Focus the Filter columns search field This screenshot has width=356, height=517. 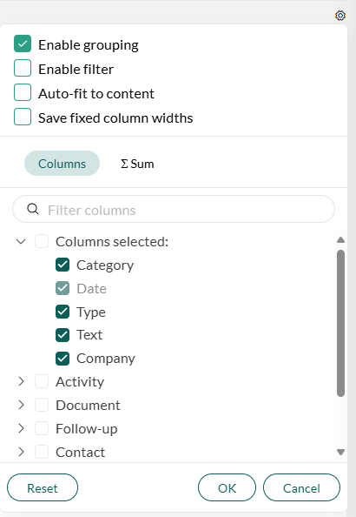point(174,209)
